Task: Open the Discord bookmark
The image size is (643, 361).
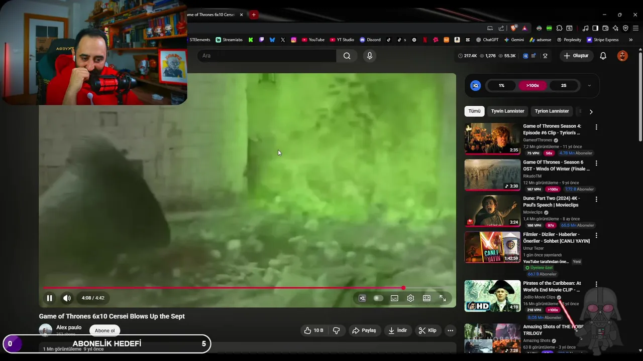Action: (370, 40)
